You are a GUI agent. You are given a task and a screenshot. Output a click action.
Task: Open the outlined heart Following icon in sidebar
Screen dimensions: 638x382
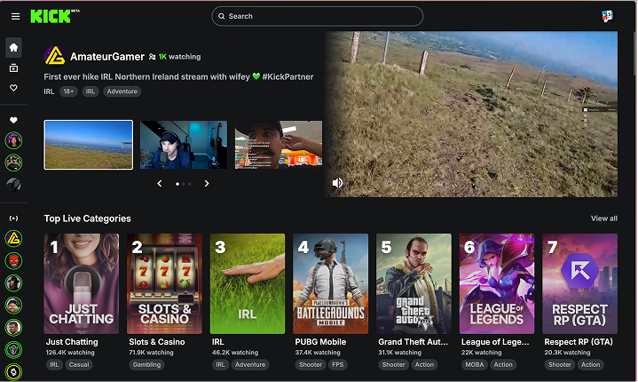tap(13, 89)
